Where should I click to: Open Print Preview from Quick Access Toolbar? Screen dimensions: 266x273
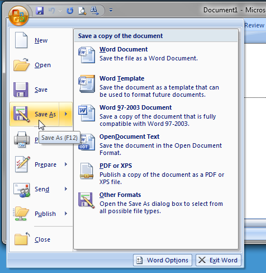(82, 11)
